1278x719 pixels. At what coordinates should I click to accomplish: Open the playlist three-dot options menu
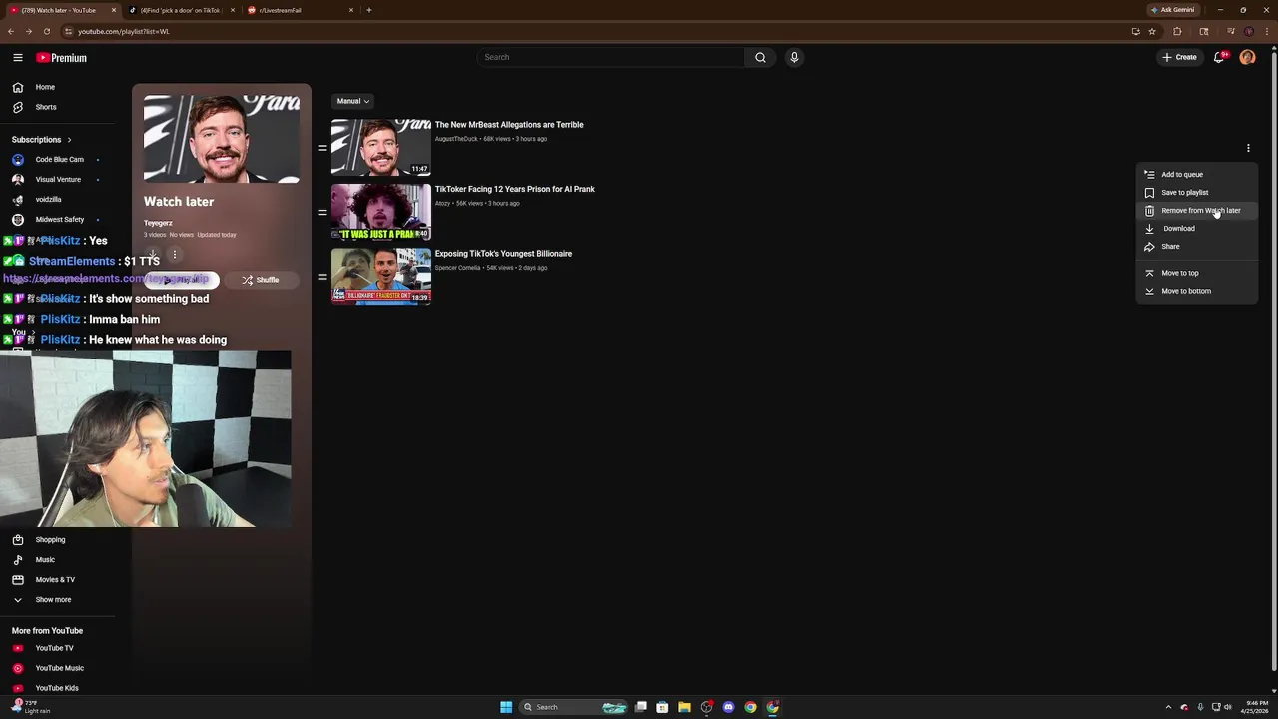click(x=174, y=255)
